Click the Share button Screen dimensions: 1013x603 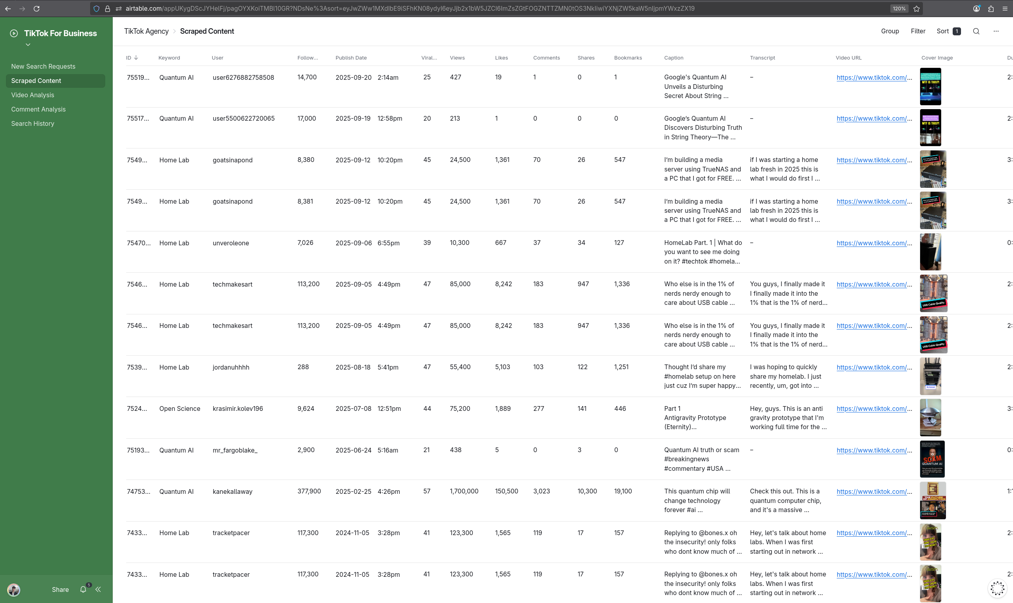click(x=60, y=589)
